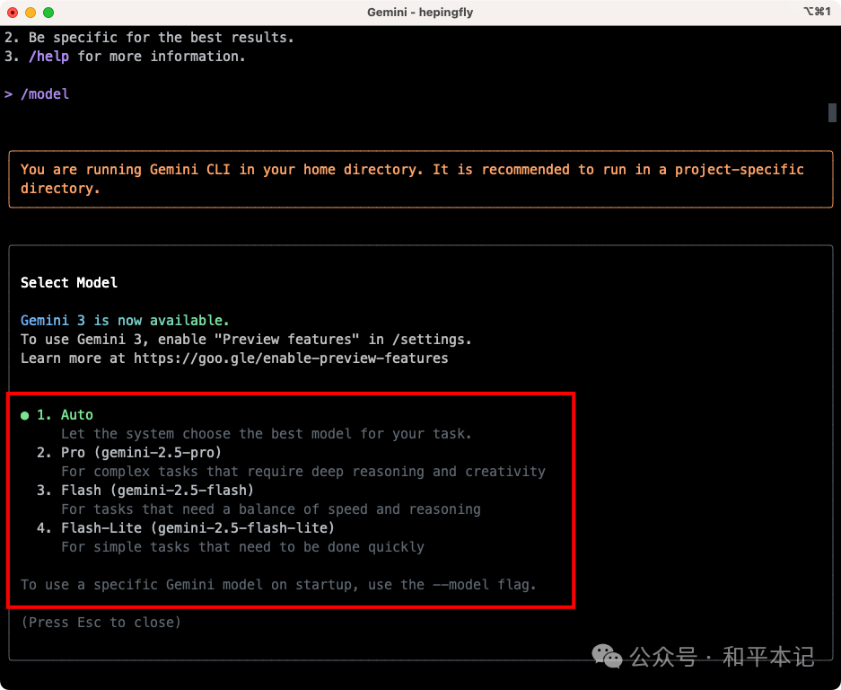
Task: Click the /help command text
Action: [48, 57]
